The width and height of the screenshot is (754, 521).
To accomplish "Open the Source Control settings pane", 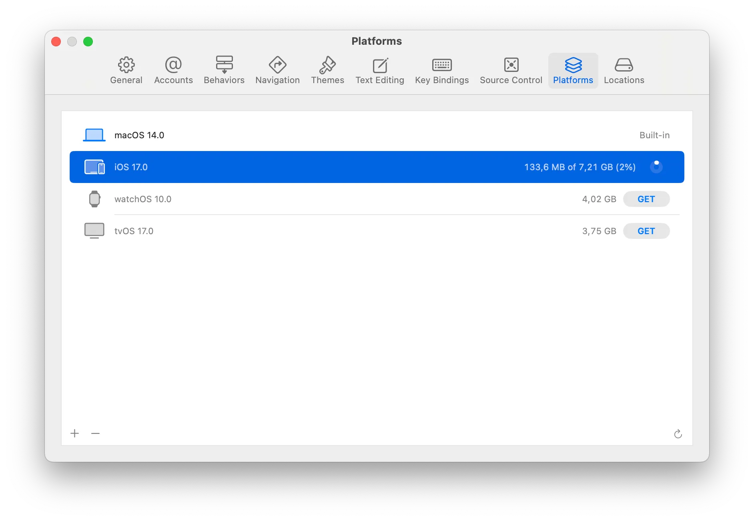I will [511, 70].
